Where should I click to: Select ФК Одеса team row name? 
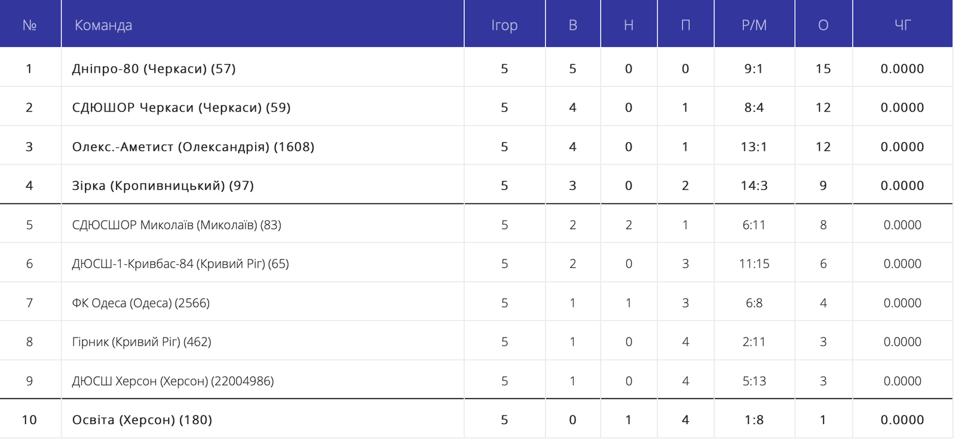pos(140,303)
